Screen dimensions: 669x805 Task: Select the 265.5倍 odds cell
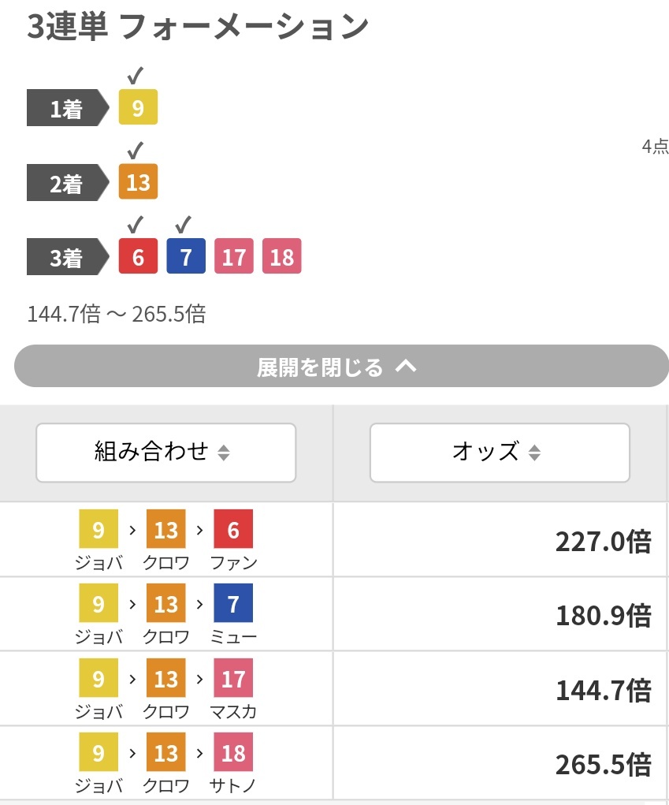pos(501,763)
